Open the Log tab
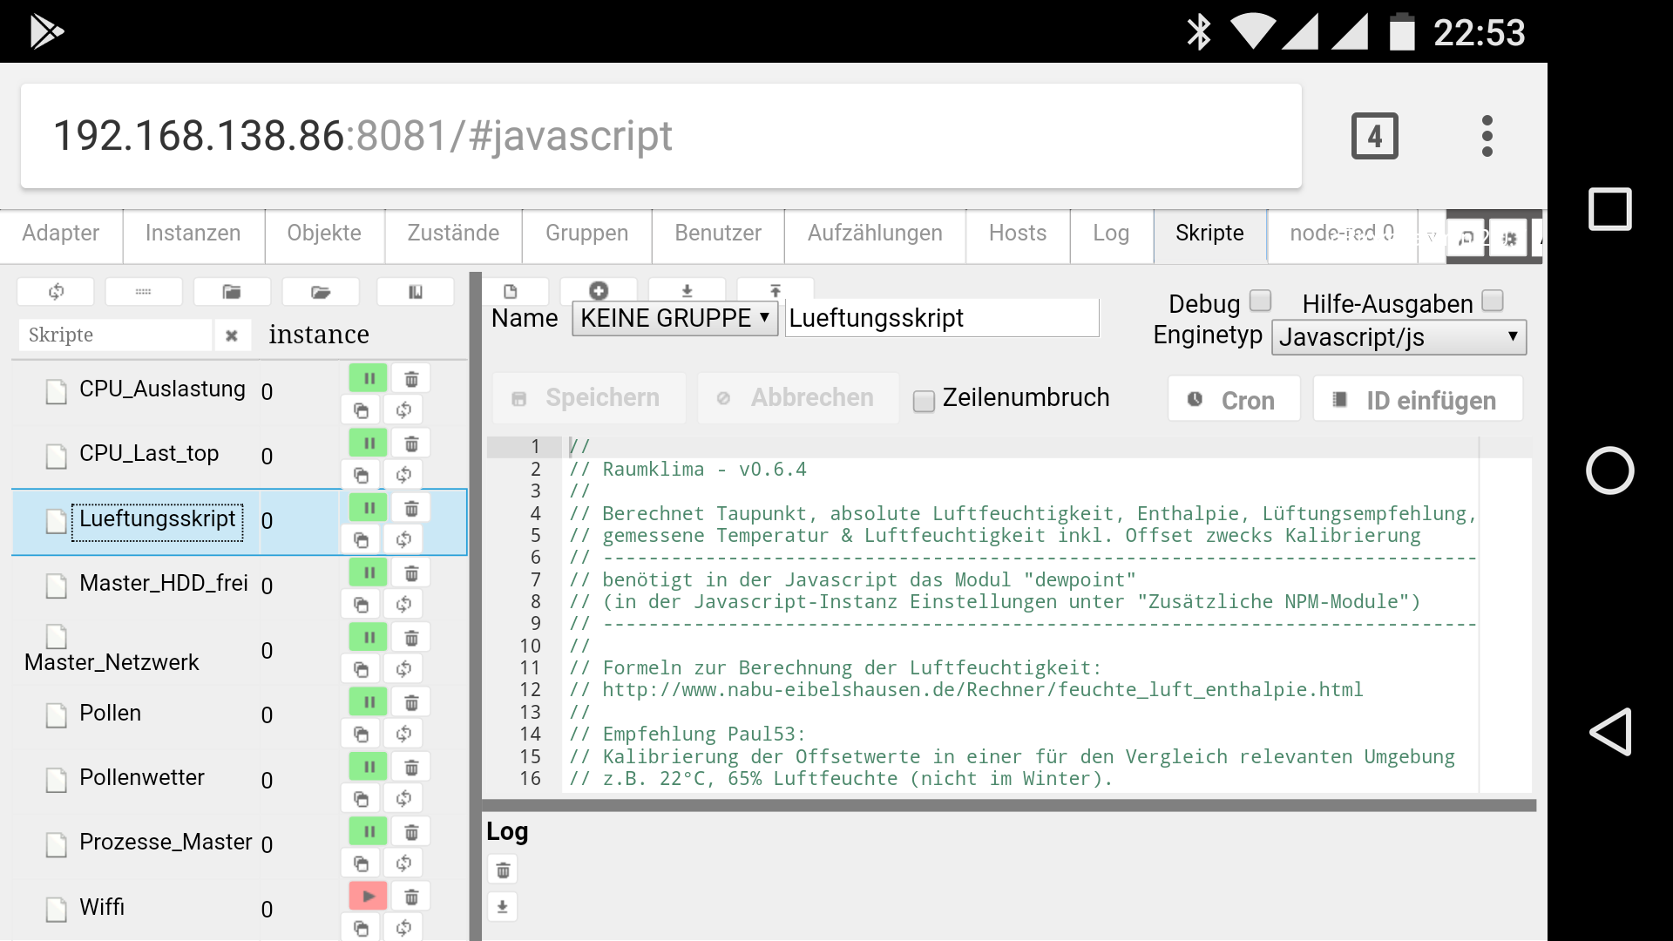Image resolution: width=1673 pixels, height=941 pixels. 1111,234
